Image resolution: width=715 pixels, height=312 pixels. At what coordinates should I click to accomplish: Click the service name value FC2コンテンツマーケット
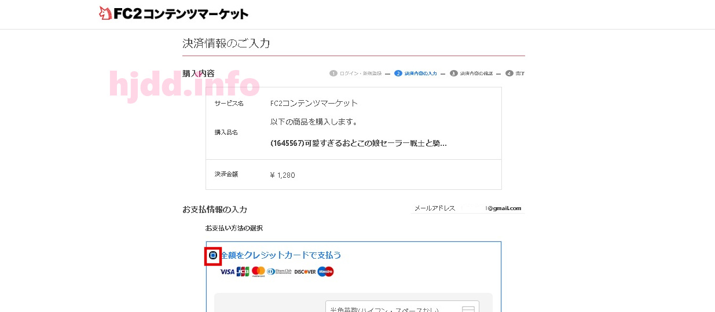tap(314, 103)
